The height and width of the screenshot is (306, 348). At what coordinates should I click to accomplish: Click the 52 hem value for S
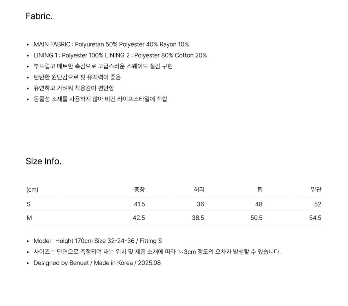point(318,204)
